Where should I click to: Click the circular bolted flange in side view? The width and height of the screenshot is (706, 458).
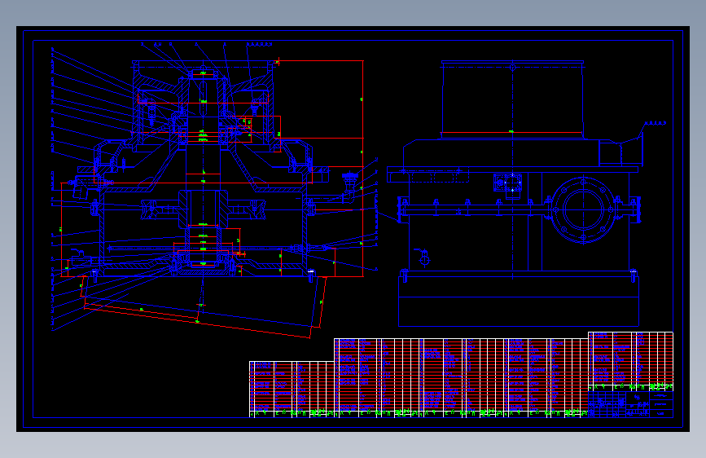[x=583, y=210]
